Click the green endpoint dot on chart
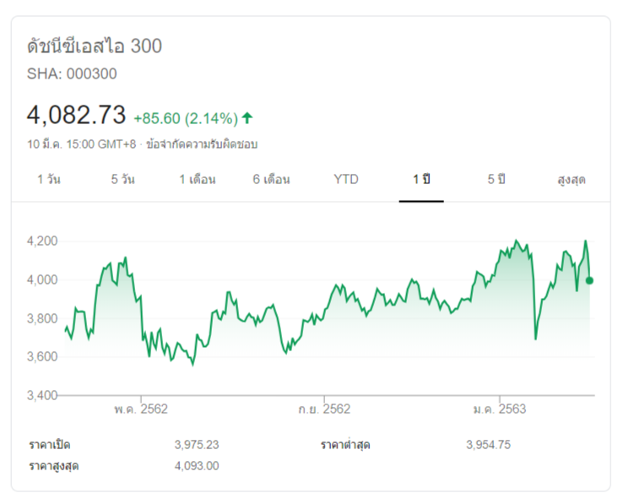 coord(590,280)
